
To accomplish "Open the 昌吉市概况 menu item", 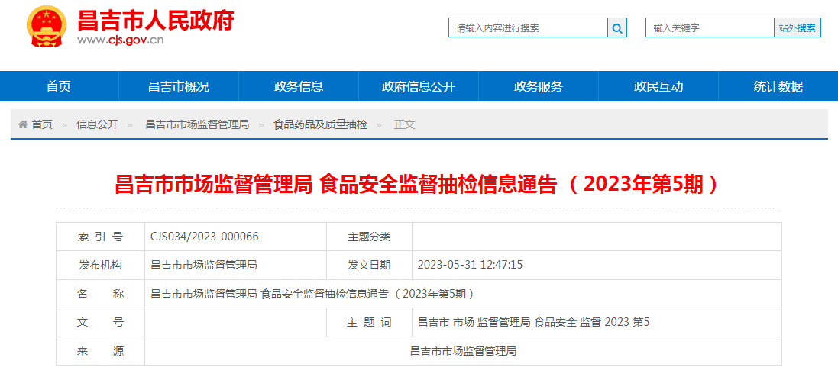I will 179,86.
